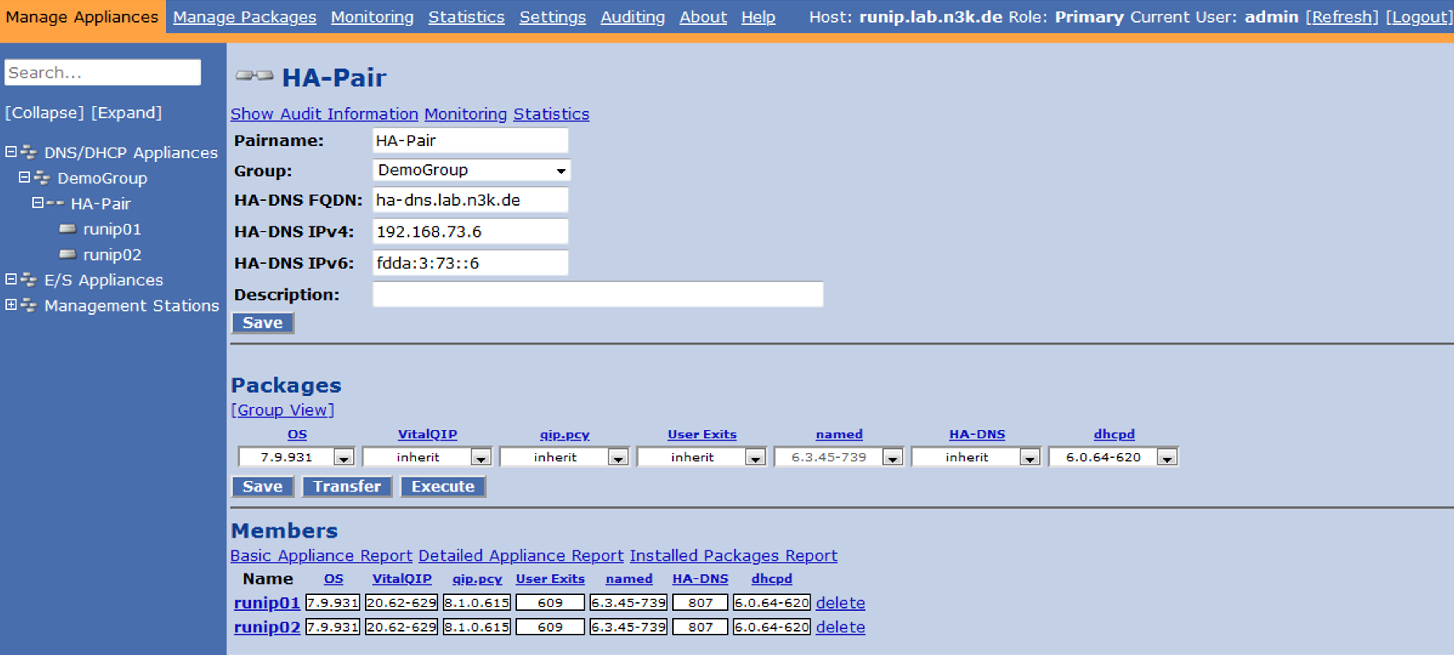The height and width of the screenshot is (655, 1454).
Task: Expand the Management Stations tree node
Action: tap(11, 305)
